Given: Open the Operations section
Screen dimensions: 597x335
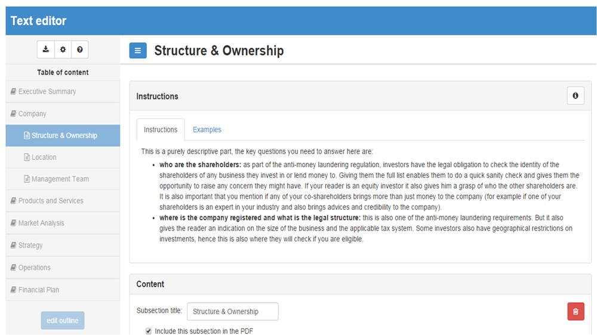Looking at the screenshot, I should point(63,268).
